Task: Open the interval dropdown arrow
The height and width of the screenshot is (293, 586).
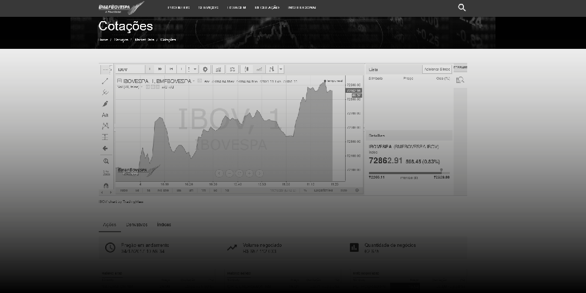Action: [x=195, y=69]
